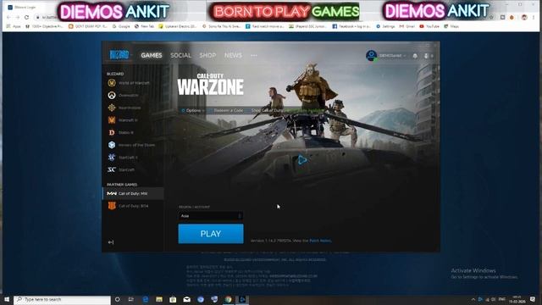The width and height of the screenshot is (542, 305).
Task: Switch to the SOCIAL tab
Action: [x=180, y=55]
